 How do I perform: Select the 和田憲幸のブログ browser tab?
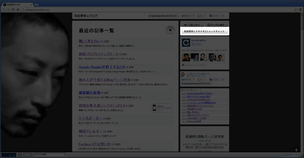tap(17, 4)
